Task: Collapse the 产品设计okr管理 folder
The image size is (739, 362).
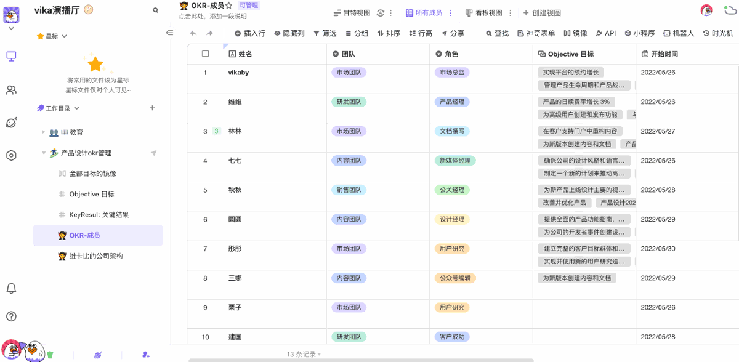Action: (43, 153)
